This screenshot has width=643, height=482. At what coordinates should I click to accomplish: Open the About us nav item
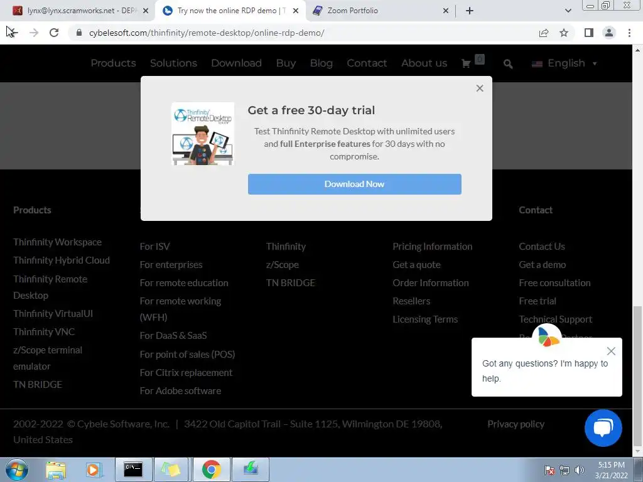pos(424,63)
